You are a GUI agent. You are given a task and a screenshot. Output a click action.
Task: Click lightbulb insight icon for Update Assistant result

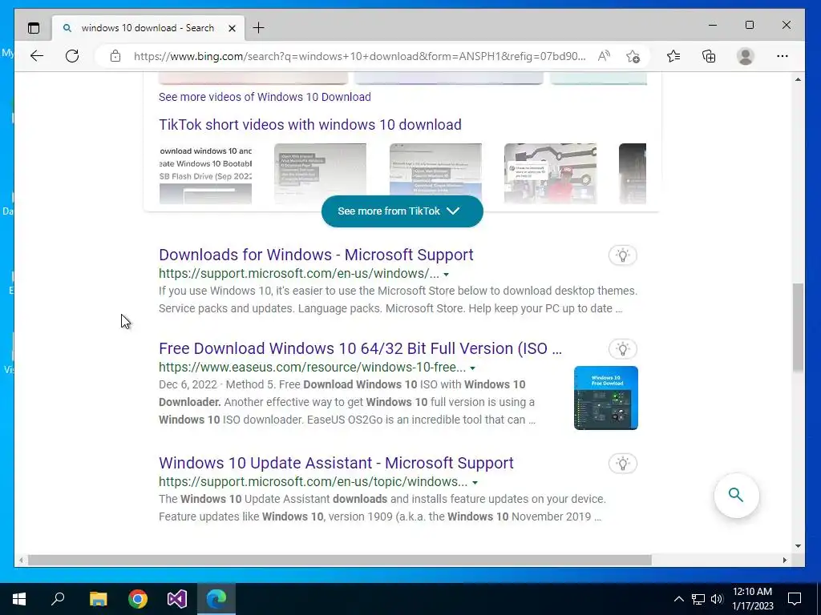(622, 464)
